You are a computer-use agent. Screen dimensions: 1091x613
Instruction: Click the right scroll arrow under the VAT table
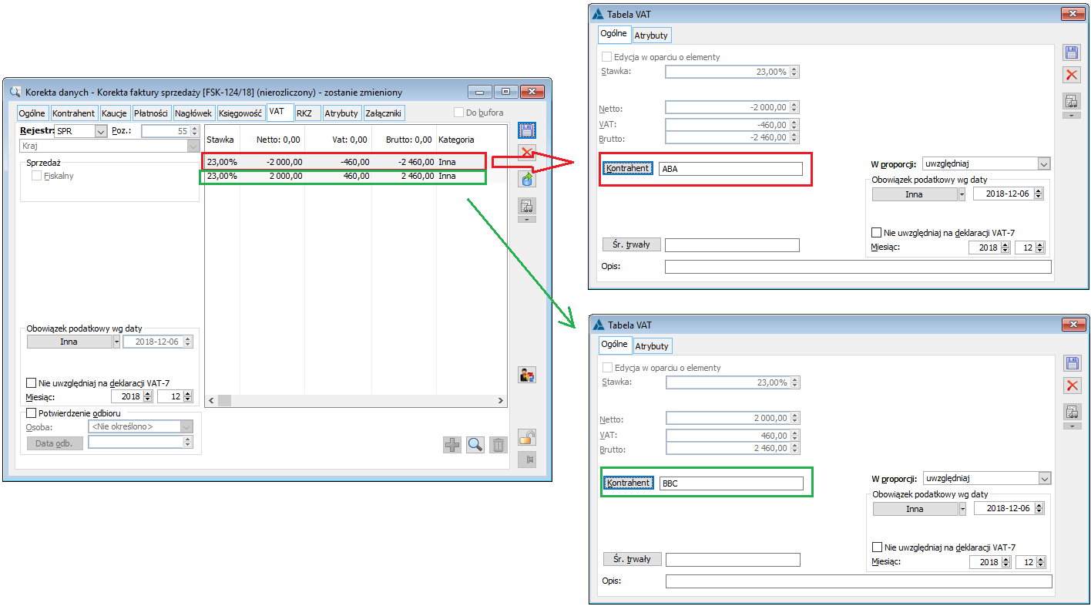click(x=500, y=401)
